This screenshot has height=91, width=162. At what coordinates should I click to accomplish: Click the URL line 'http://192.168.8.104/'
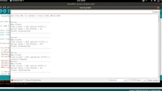tap(49, 16)
